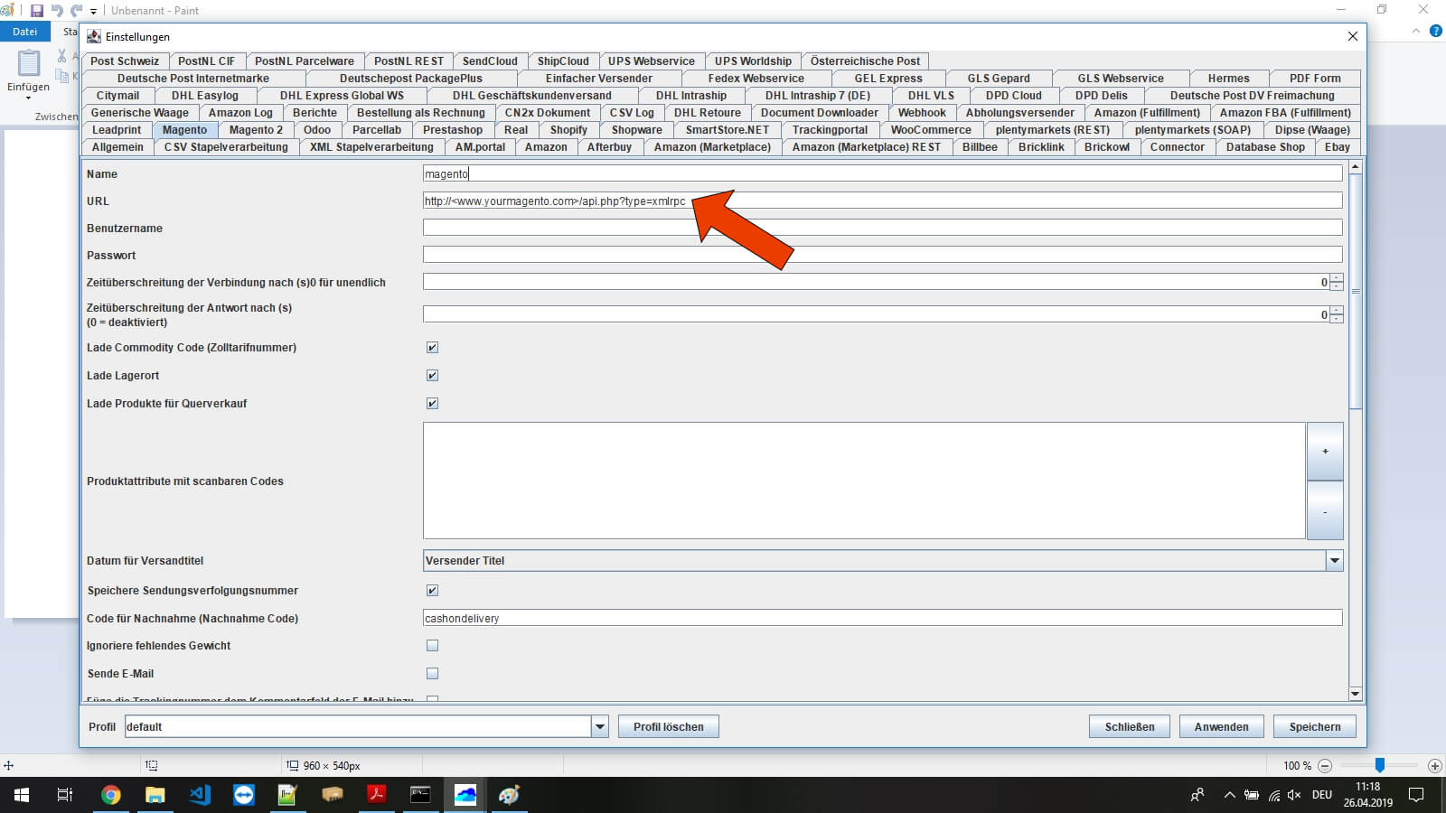
Task: Click the settings scrollbar down arrow
Action: point(1355,694)
